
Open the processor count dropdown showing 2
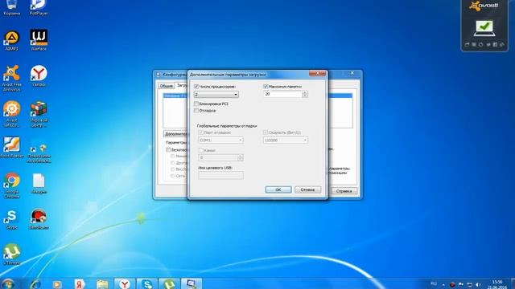(x=216, y=95)
